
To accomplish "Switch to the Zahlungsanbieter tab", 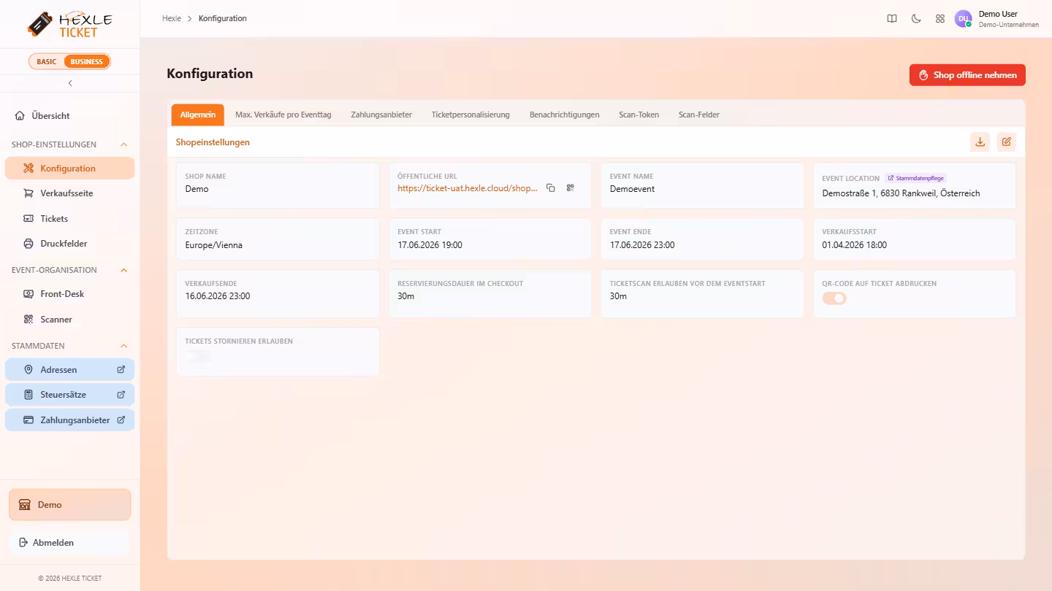I will pos(381,115).
